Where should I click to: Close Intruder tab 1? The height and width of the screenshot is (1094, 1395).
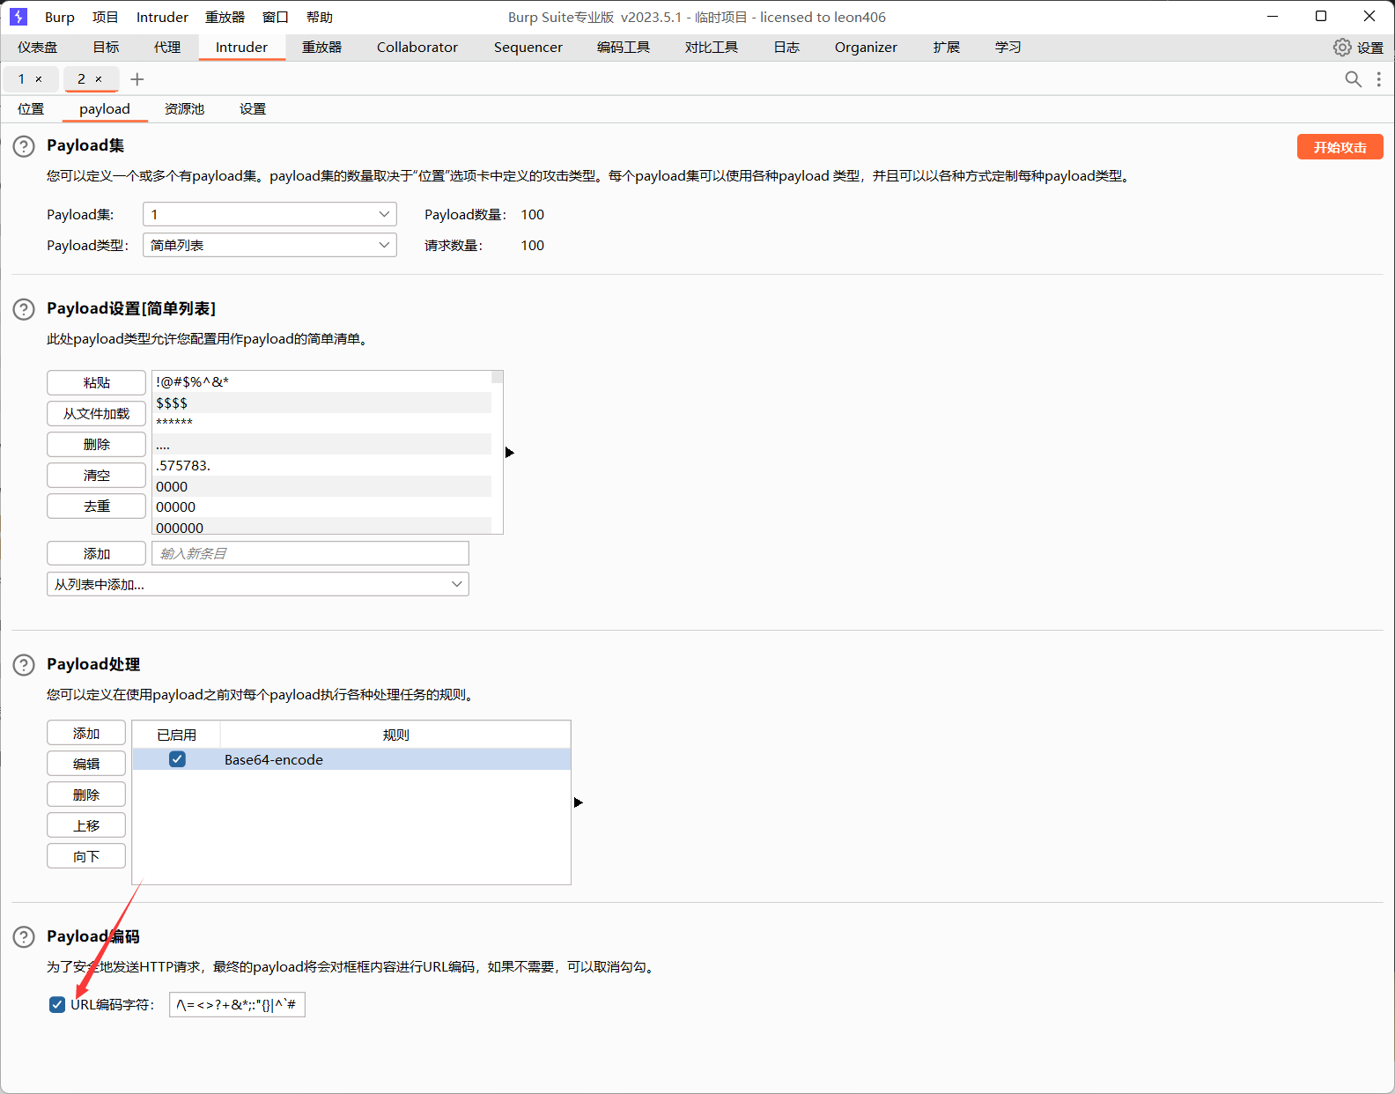coord(39,79)
